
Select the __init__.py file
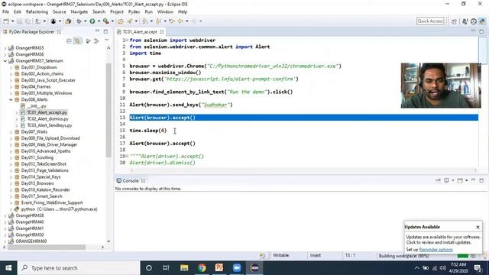37,106
